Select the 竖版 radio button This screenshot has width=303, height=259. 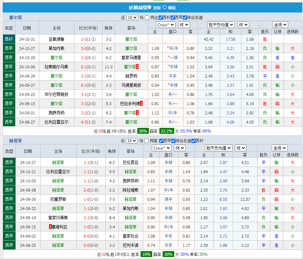point(149,7)
